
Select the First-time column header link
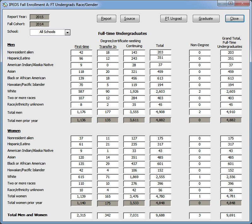coord(82,47)
